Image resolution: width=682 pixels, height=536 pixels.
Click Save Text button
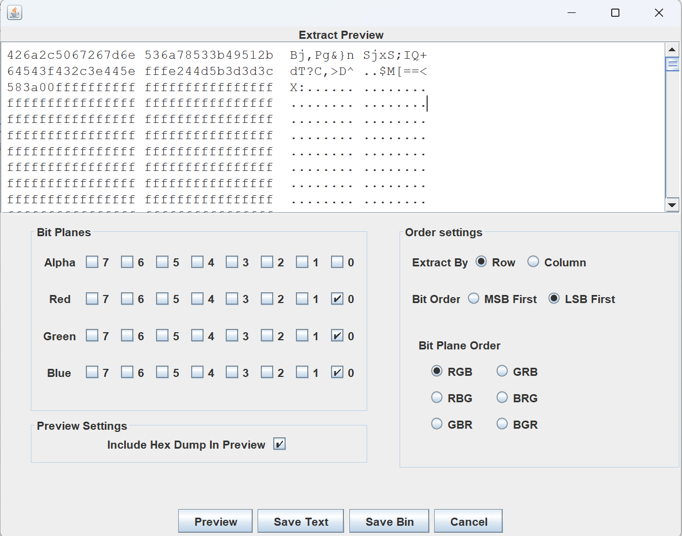301,521
